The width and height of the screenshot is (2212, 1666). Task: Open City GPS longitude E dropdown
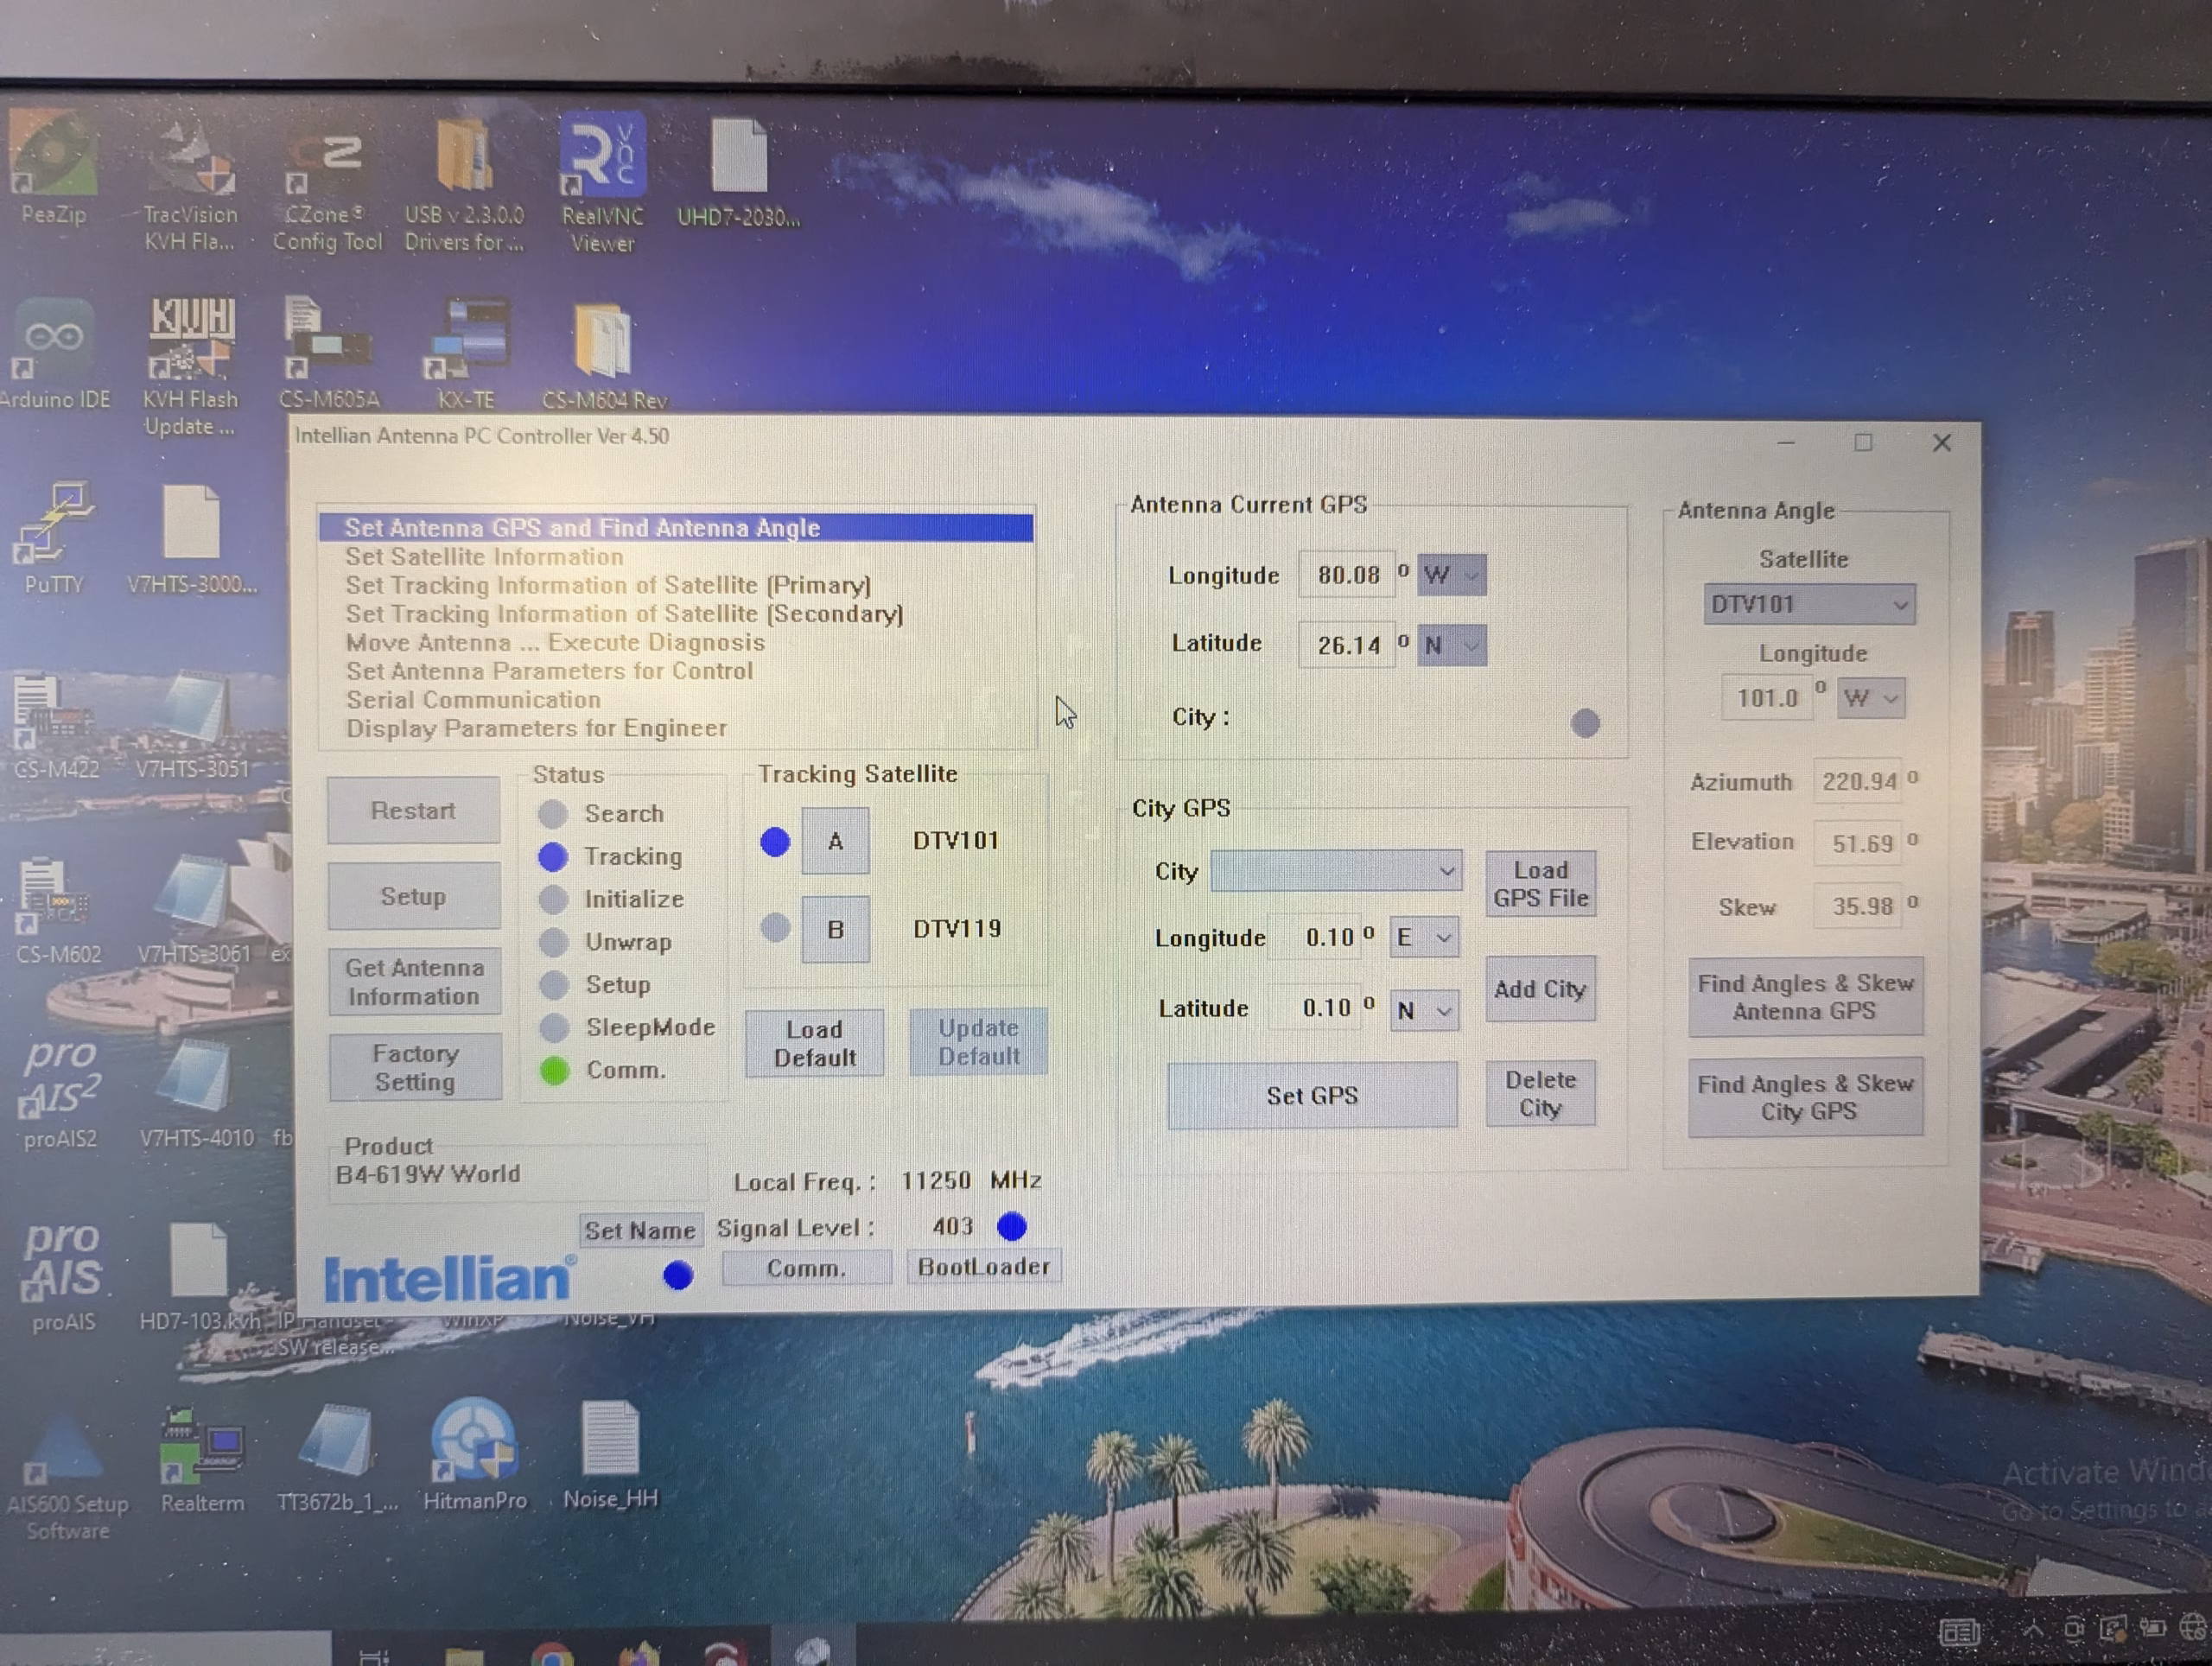tap(1423, 937)
